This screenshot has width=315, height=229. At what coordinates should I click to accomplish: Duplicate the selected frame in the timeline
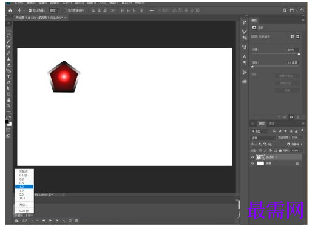pos(70,221)
